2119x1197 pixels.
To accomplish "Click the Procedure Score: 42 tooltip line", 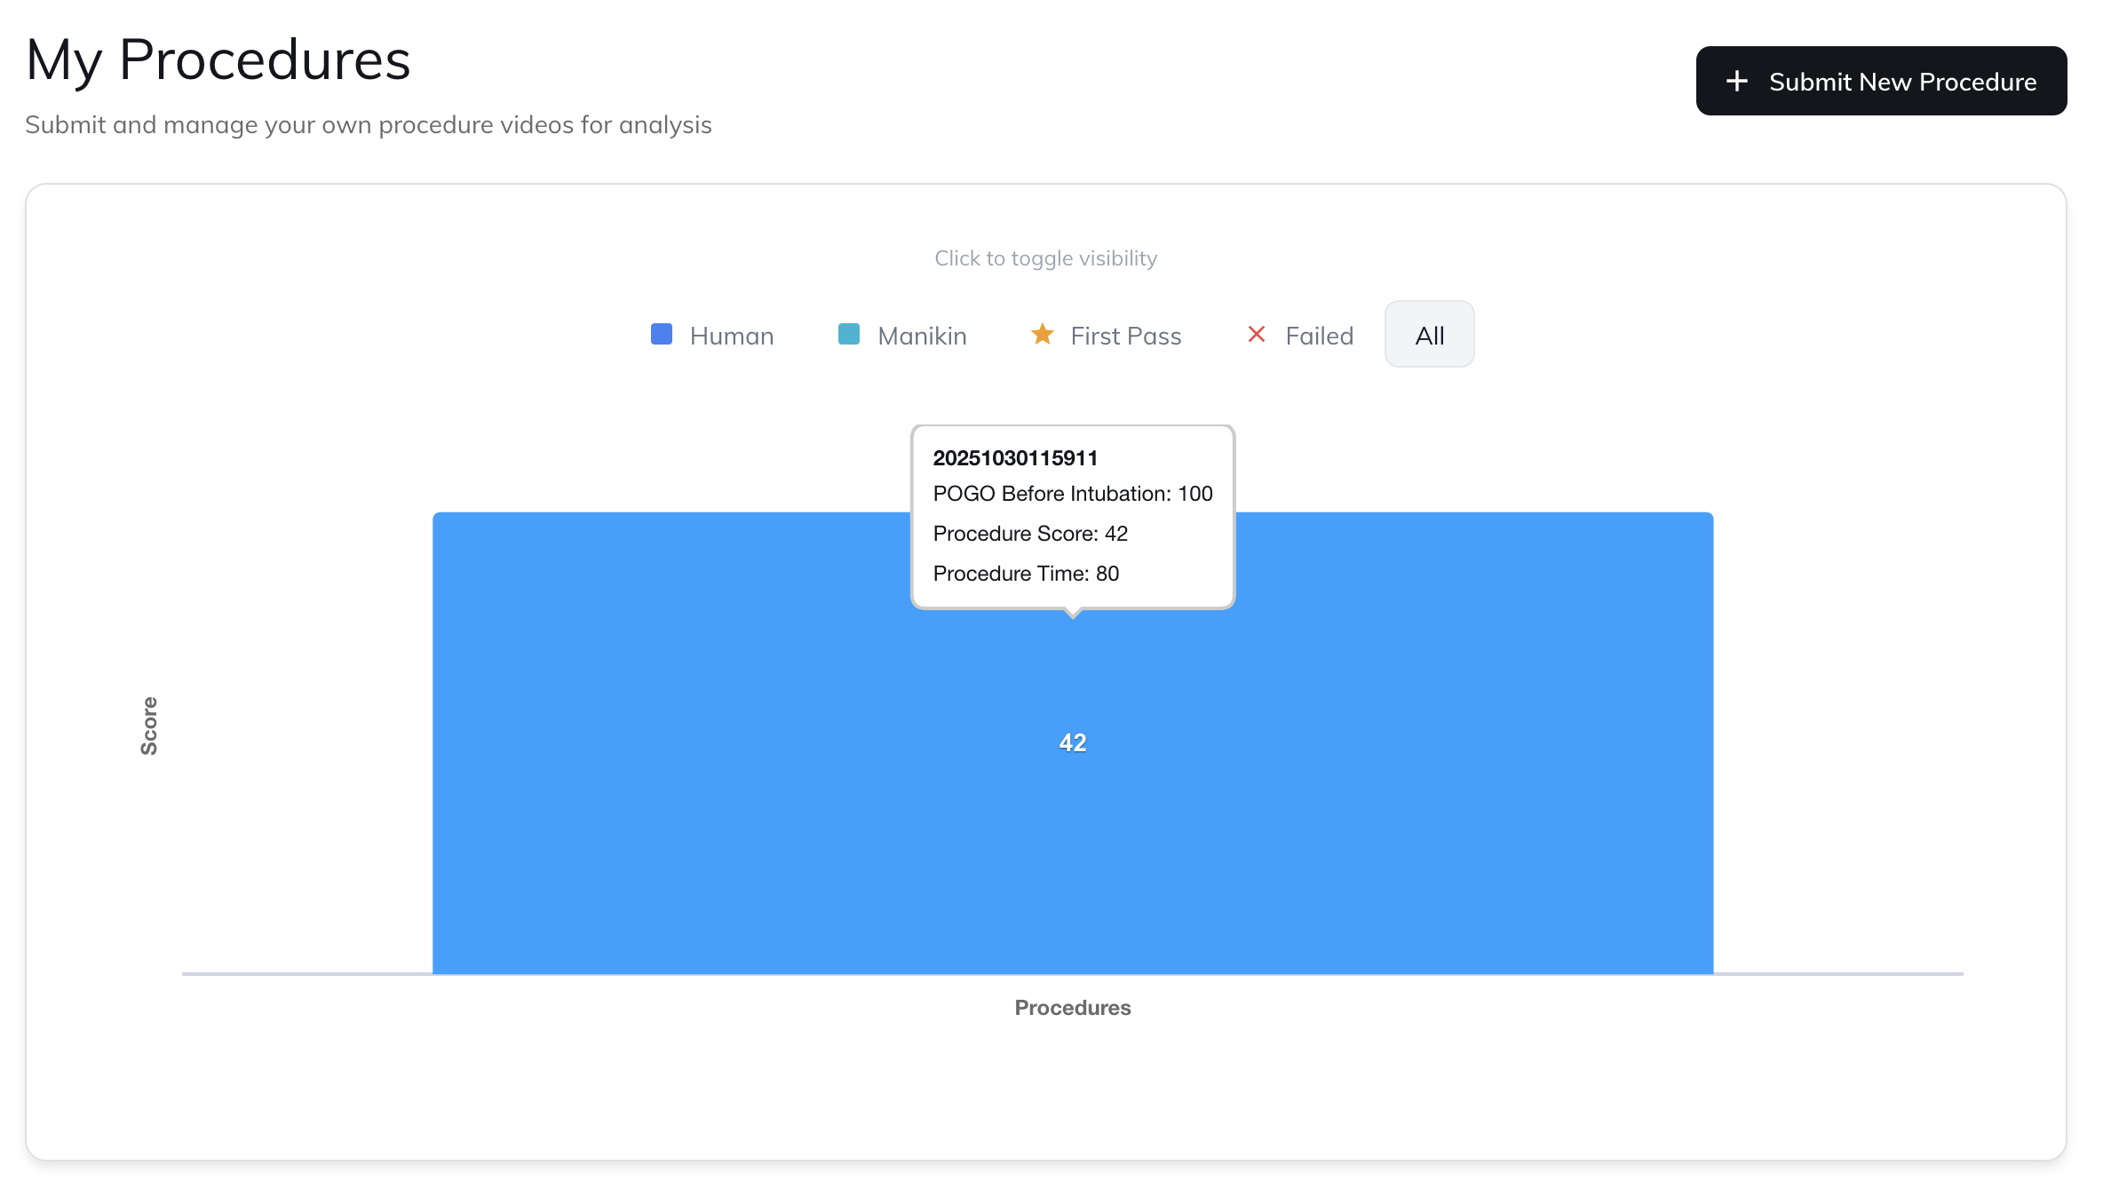I will pyautogui.click(x=1029, y=534).
